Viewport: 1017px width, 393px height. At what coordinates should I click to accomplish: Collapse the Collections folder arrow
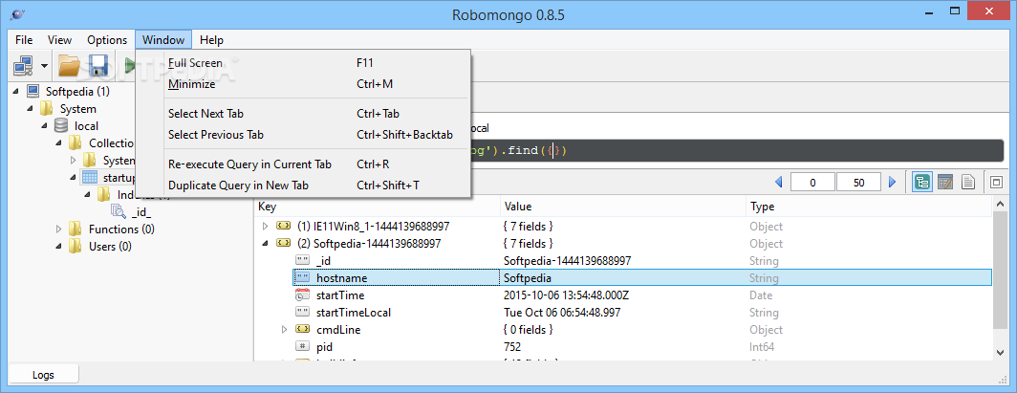click(x=59, y=142)
